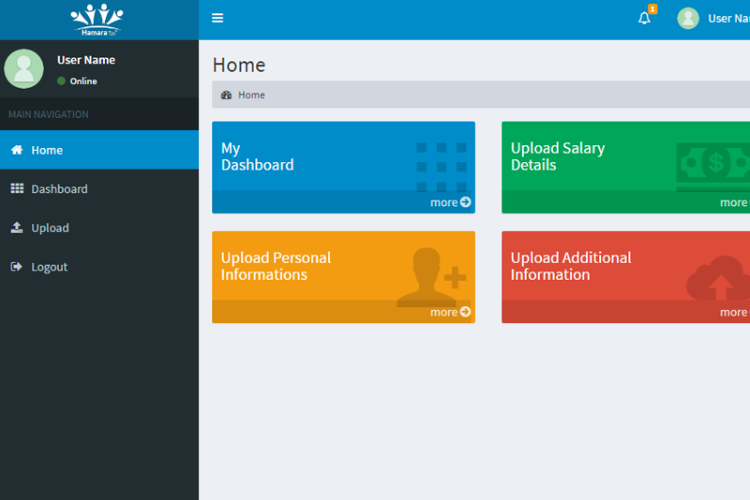The image size is (750, 500).
Task: Click more on Upload Personal Informations card
Action: (450, 312)
